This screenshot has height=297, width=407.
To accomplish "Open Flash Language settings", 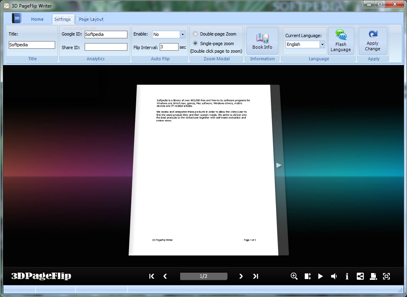I will coord(341,41).
